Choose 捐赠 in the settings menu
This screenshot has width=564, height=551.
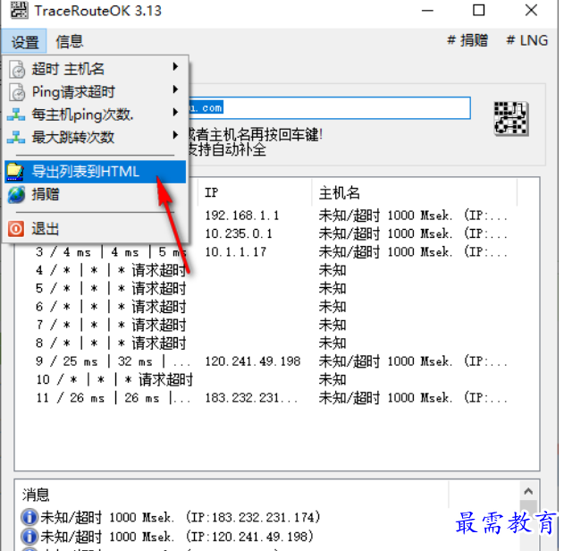pos(96,194)
